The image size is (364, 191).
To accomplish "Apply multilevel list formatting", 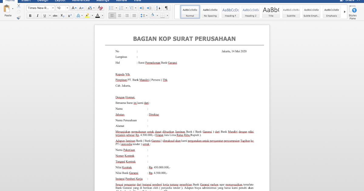I will coord(131,8).
